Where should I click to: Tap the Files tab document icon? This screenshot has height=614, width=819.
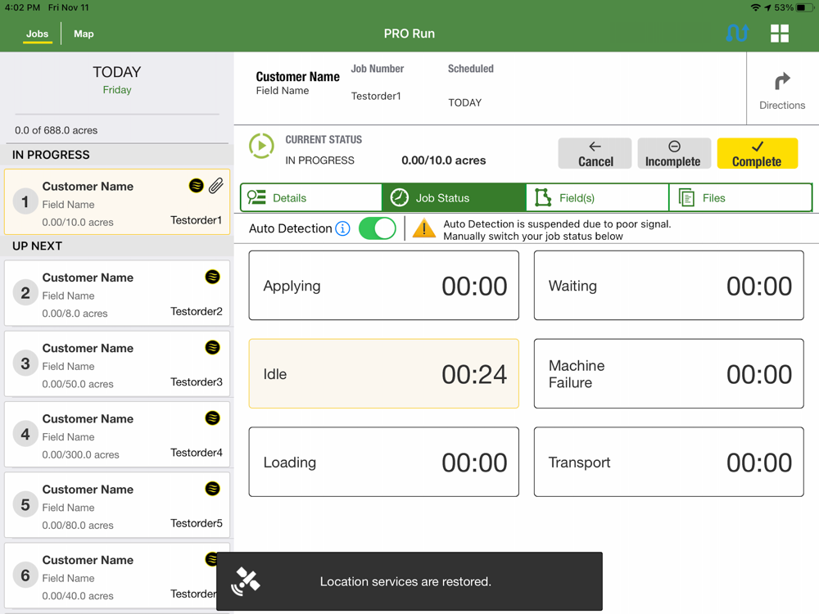click(686, 197)
